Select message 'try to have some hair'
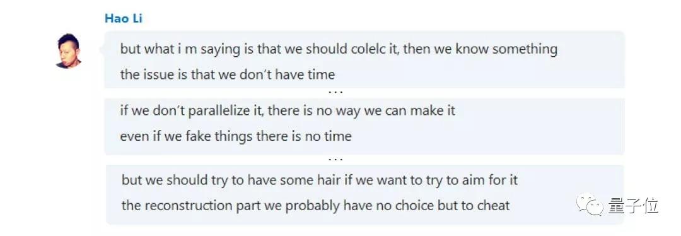Image resolution: width=681 pixels, height=236 pixels. (320, 179)
